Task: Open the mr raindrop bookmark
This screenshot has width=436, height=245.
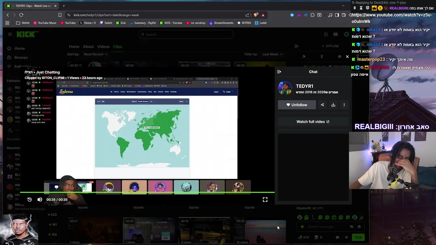Action: [196, 23]
